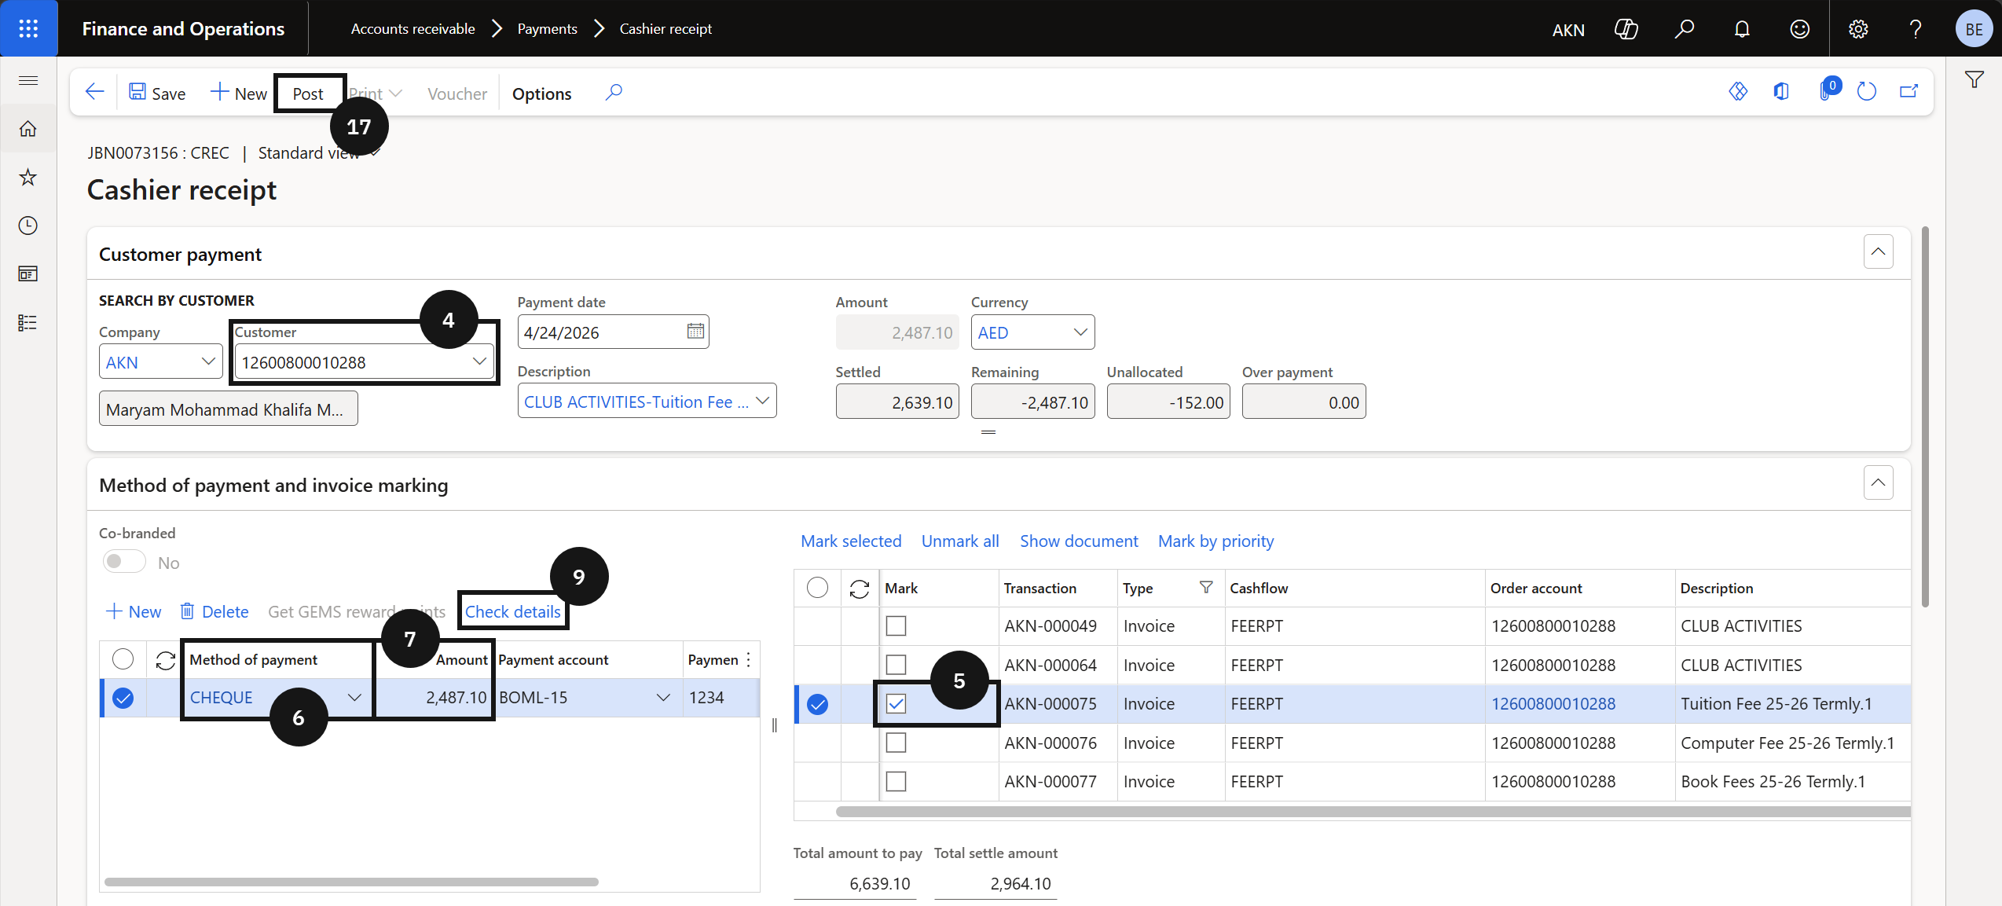Refresh the page
This screenshot has height=906, width=2002.
(x=1867, y=92)
